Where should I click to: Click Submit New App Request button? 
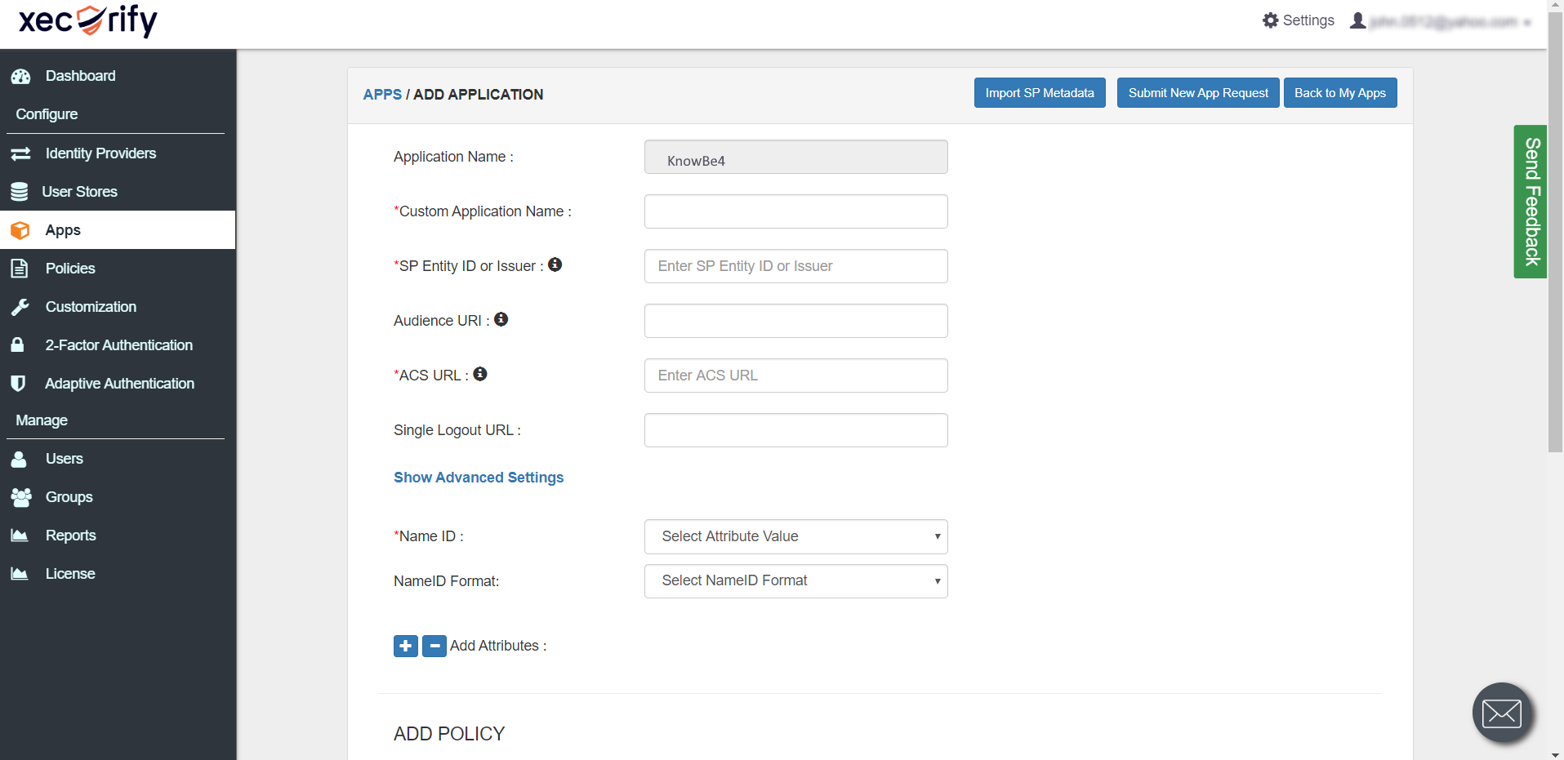tap(1197, 93)
